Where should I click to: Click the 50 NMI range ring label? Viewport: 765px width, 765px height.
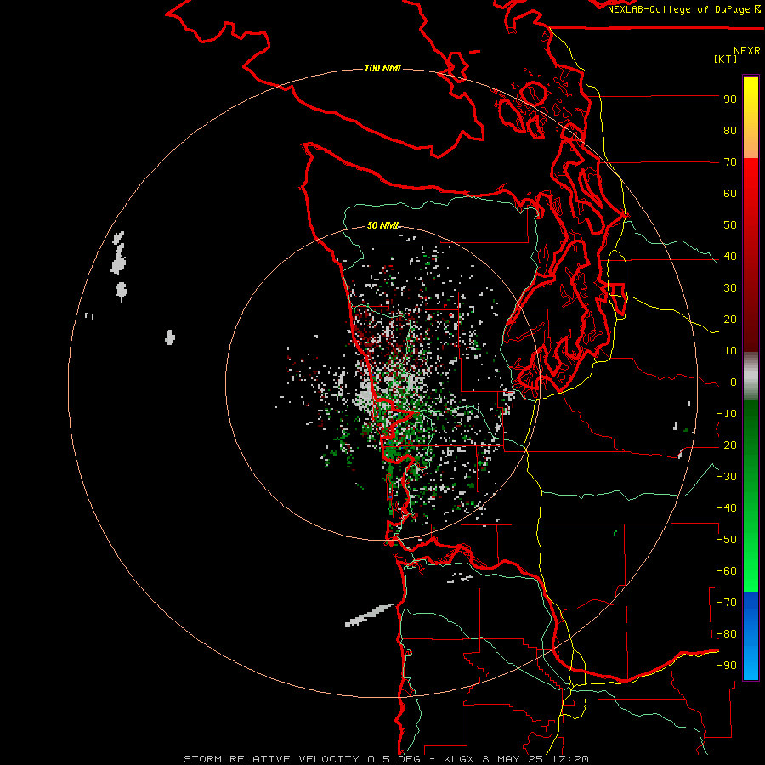(383, 225)
